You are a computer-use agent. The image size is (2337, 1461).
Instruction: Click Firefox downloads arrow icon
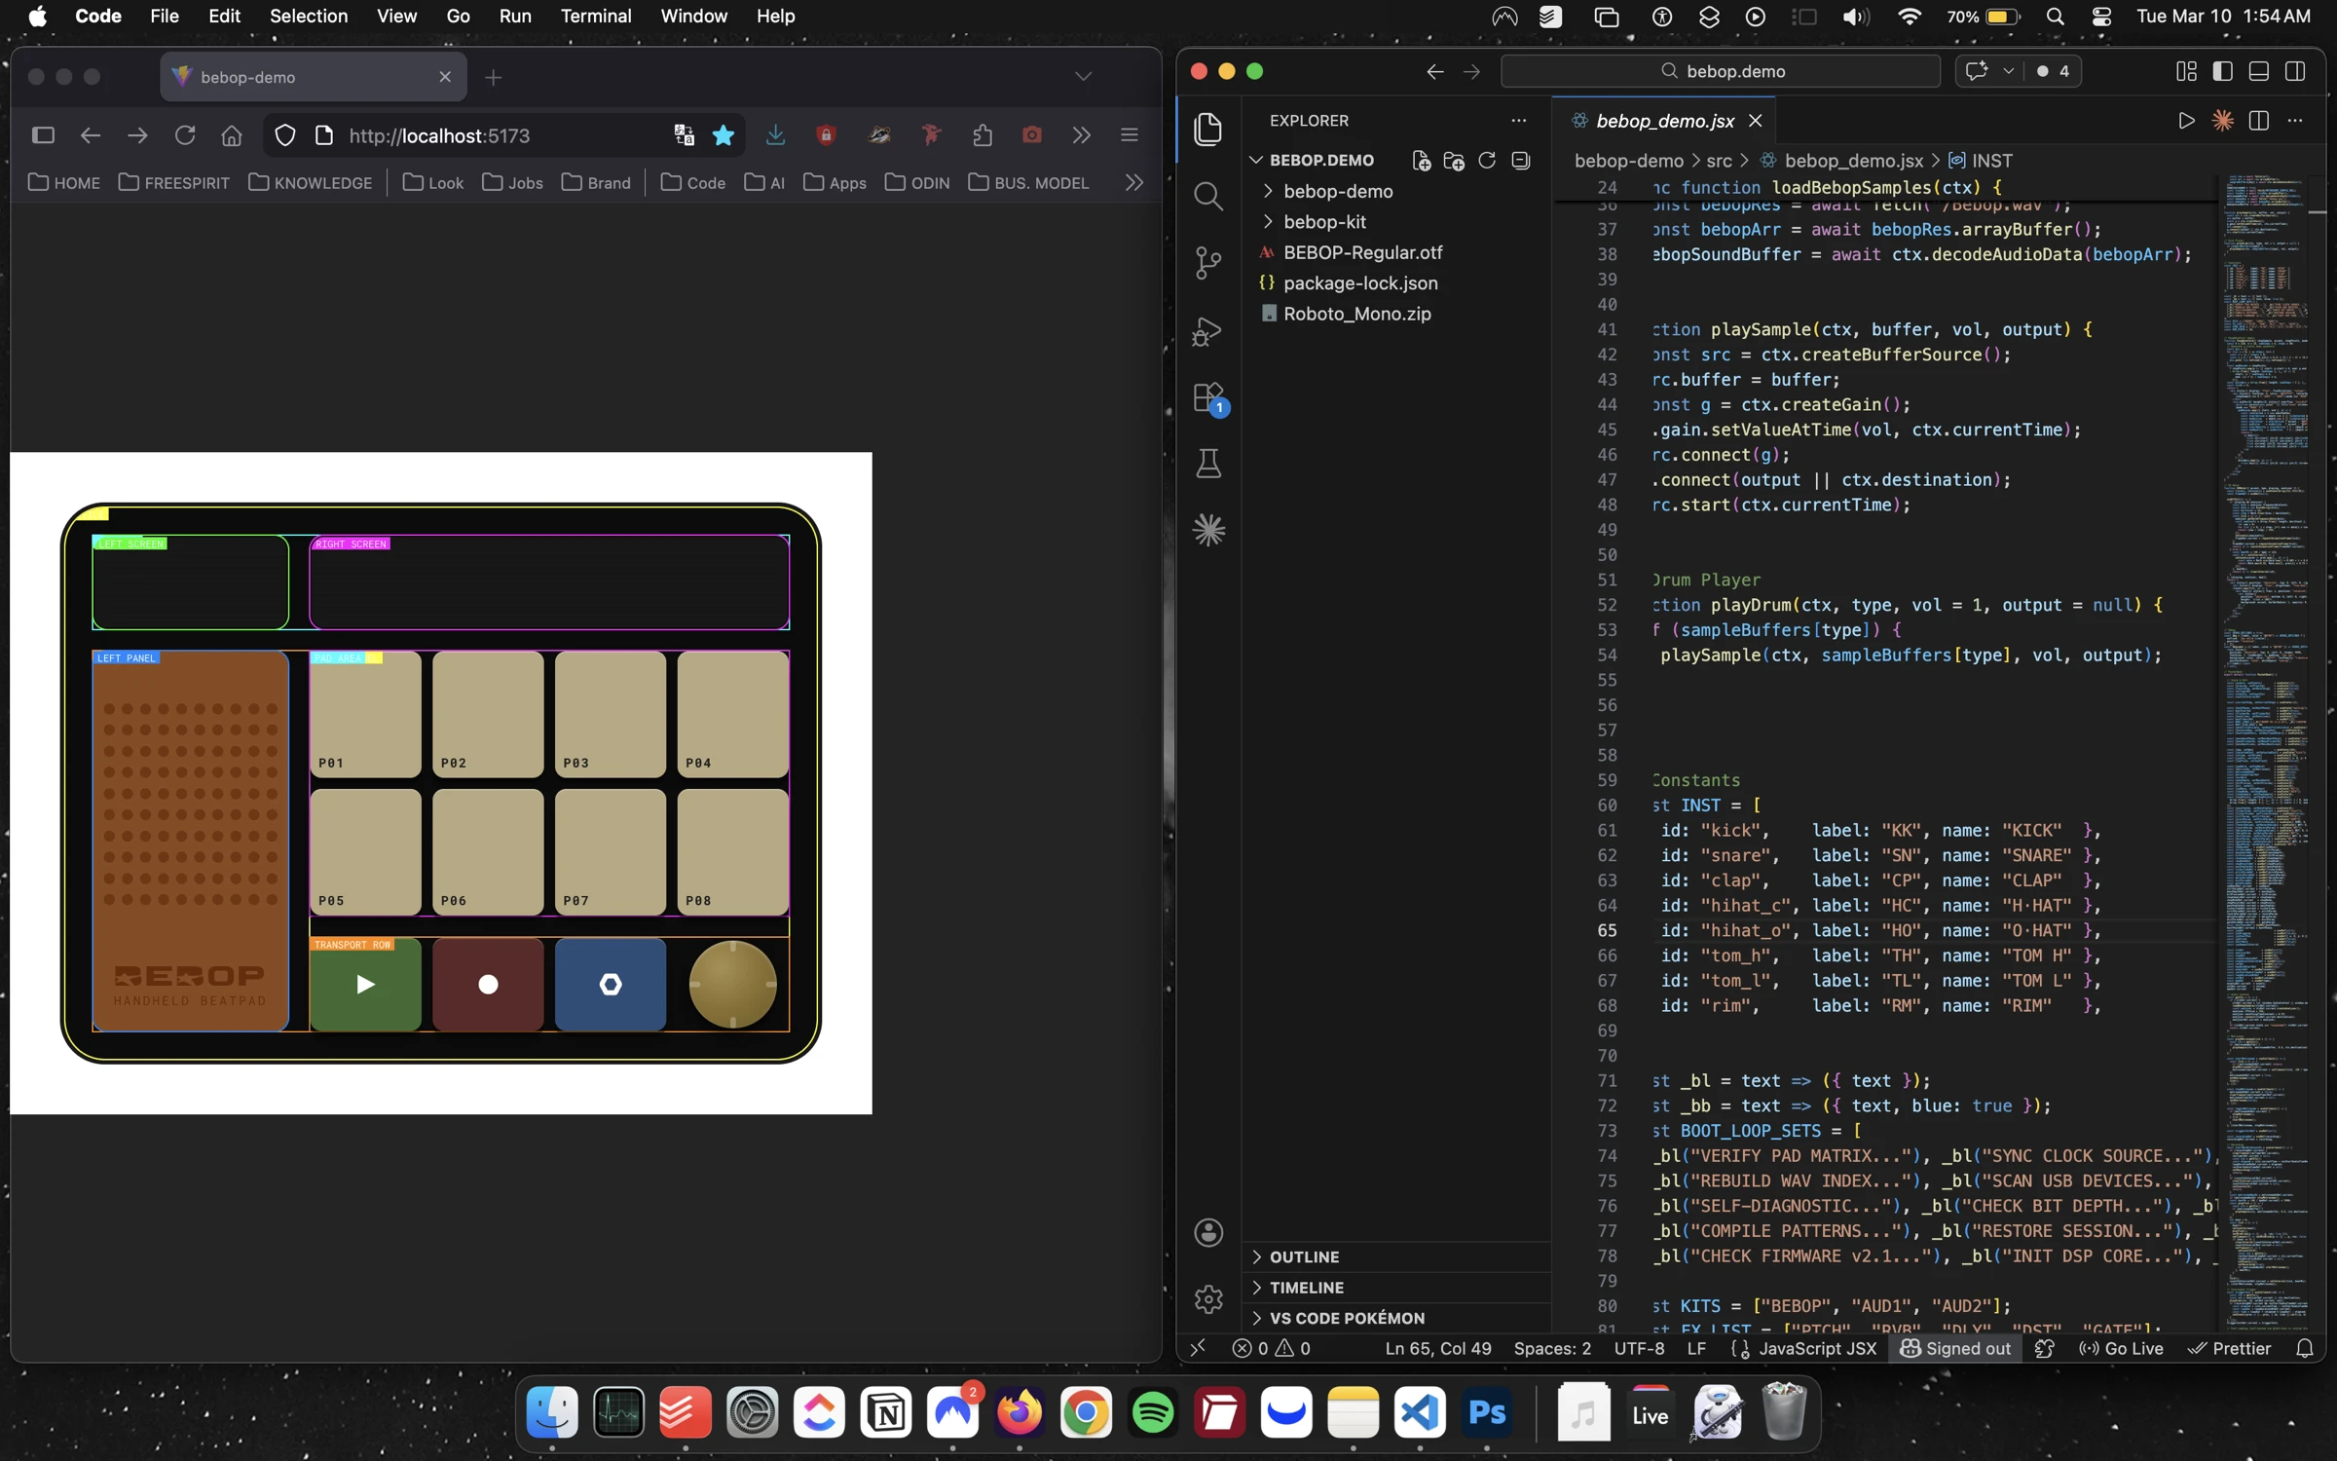pyautogui.click(x=775, y=135)
